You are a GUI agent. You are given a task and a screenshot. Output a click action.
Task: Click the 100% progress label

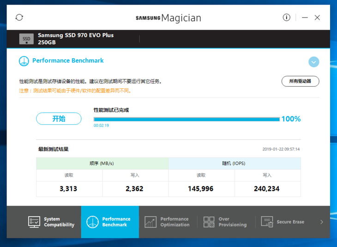[291, 119]
